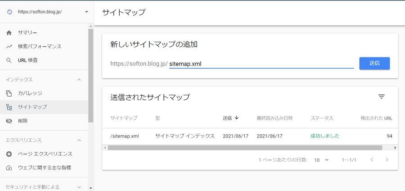The image size is (405, 191).
Task: Click the discovered URL count 94
Action: [x=390, y=136]
